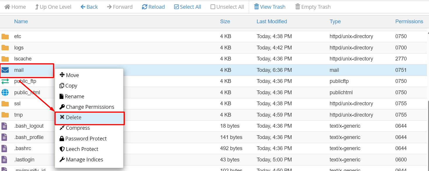The height and width of the screenshot is (171, 429).
Task: Click the Empty Trash button
Action: tap(313, 7)
